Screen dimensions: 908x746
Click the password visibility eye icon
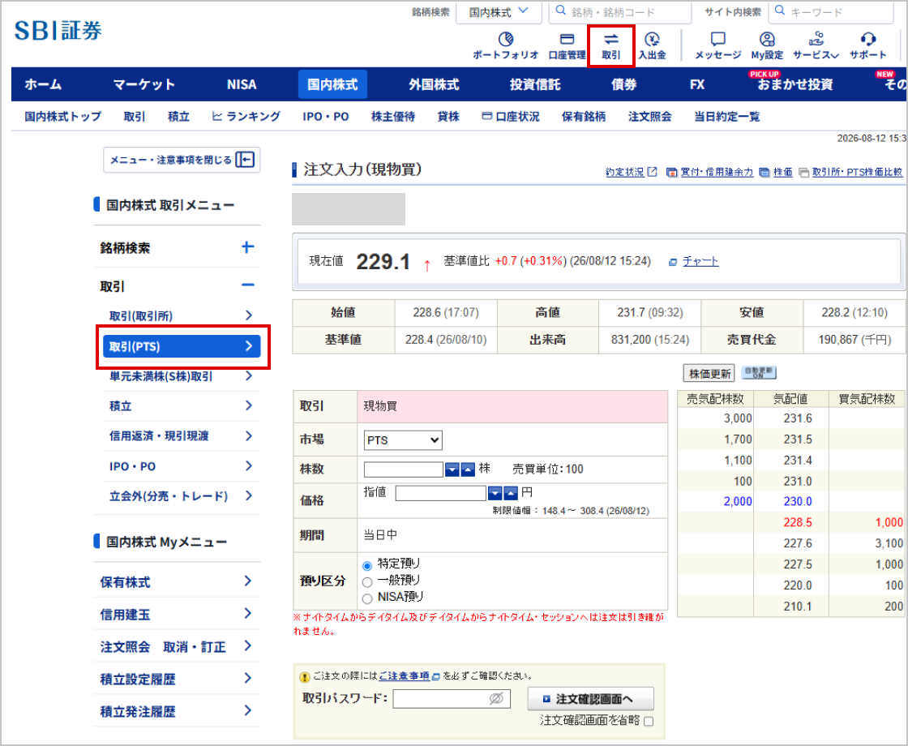(x=496, y=698)
